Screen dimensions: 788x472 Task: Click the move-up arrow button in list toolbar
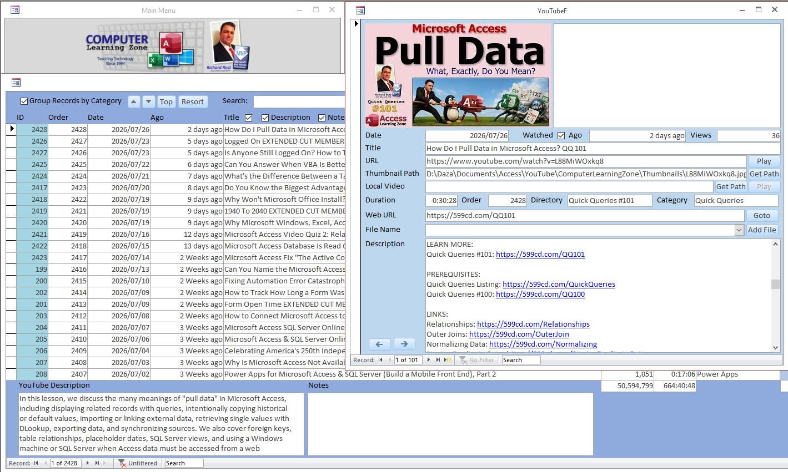[x=134, y=101]
